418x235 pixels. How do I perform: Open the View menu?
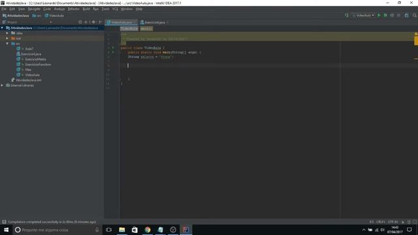click(22, 9)
